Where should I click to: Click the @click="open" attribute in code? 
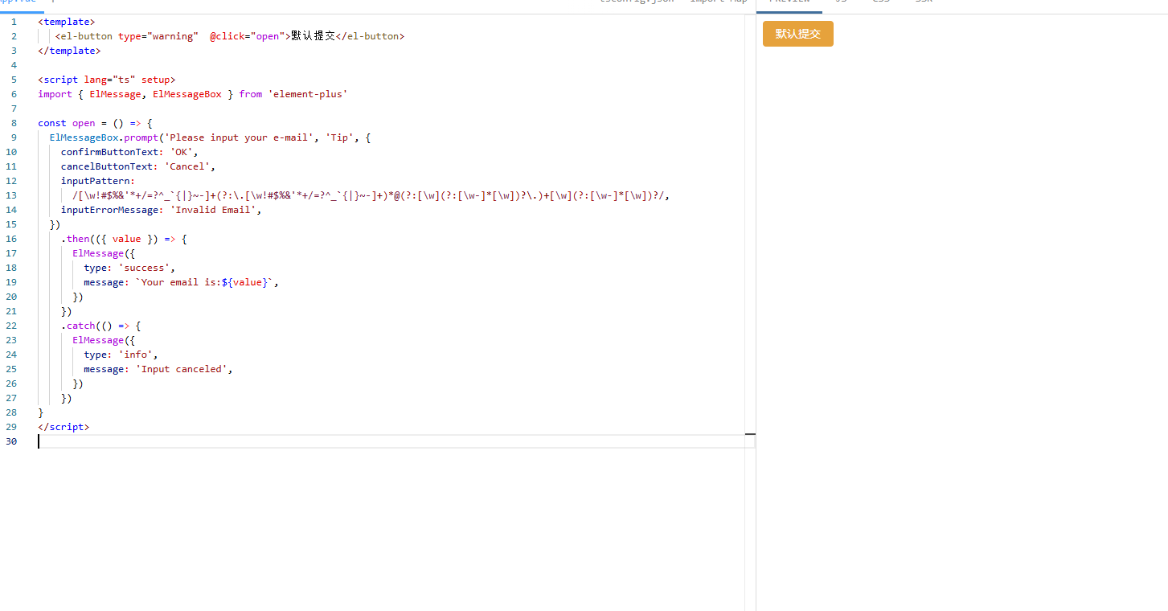(x=248, y=36)
